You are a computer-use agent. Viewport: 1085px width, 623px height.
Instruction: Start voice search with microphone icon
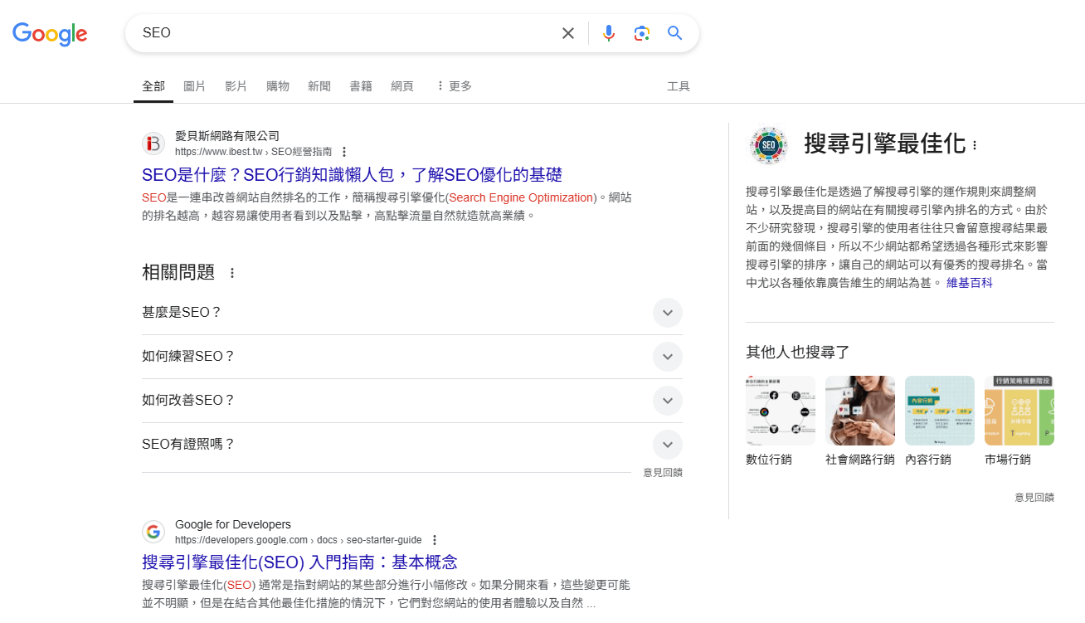coord(609,33)
